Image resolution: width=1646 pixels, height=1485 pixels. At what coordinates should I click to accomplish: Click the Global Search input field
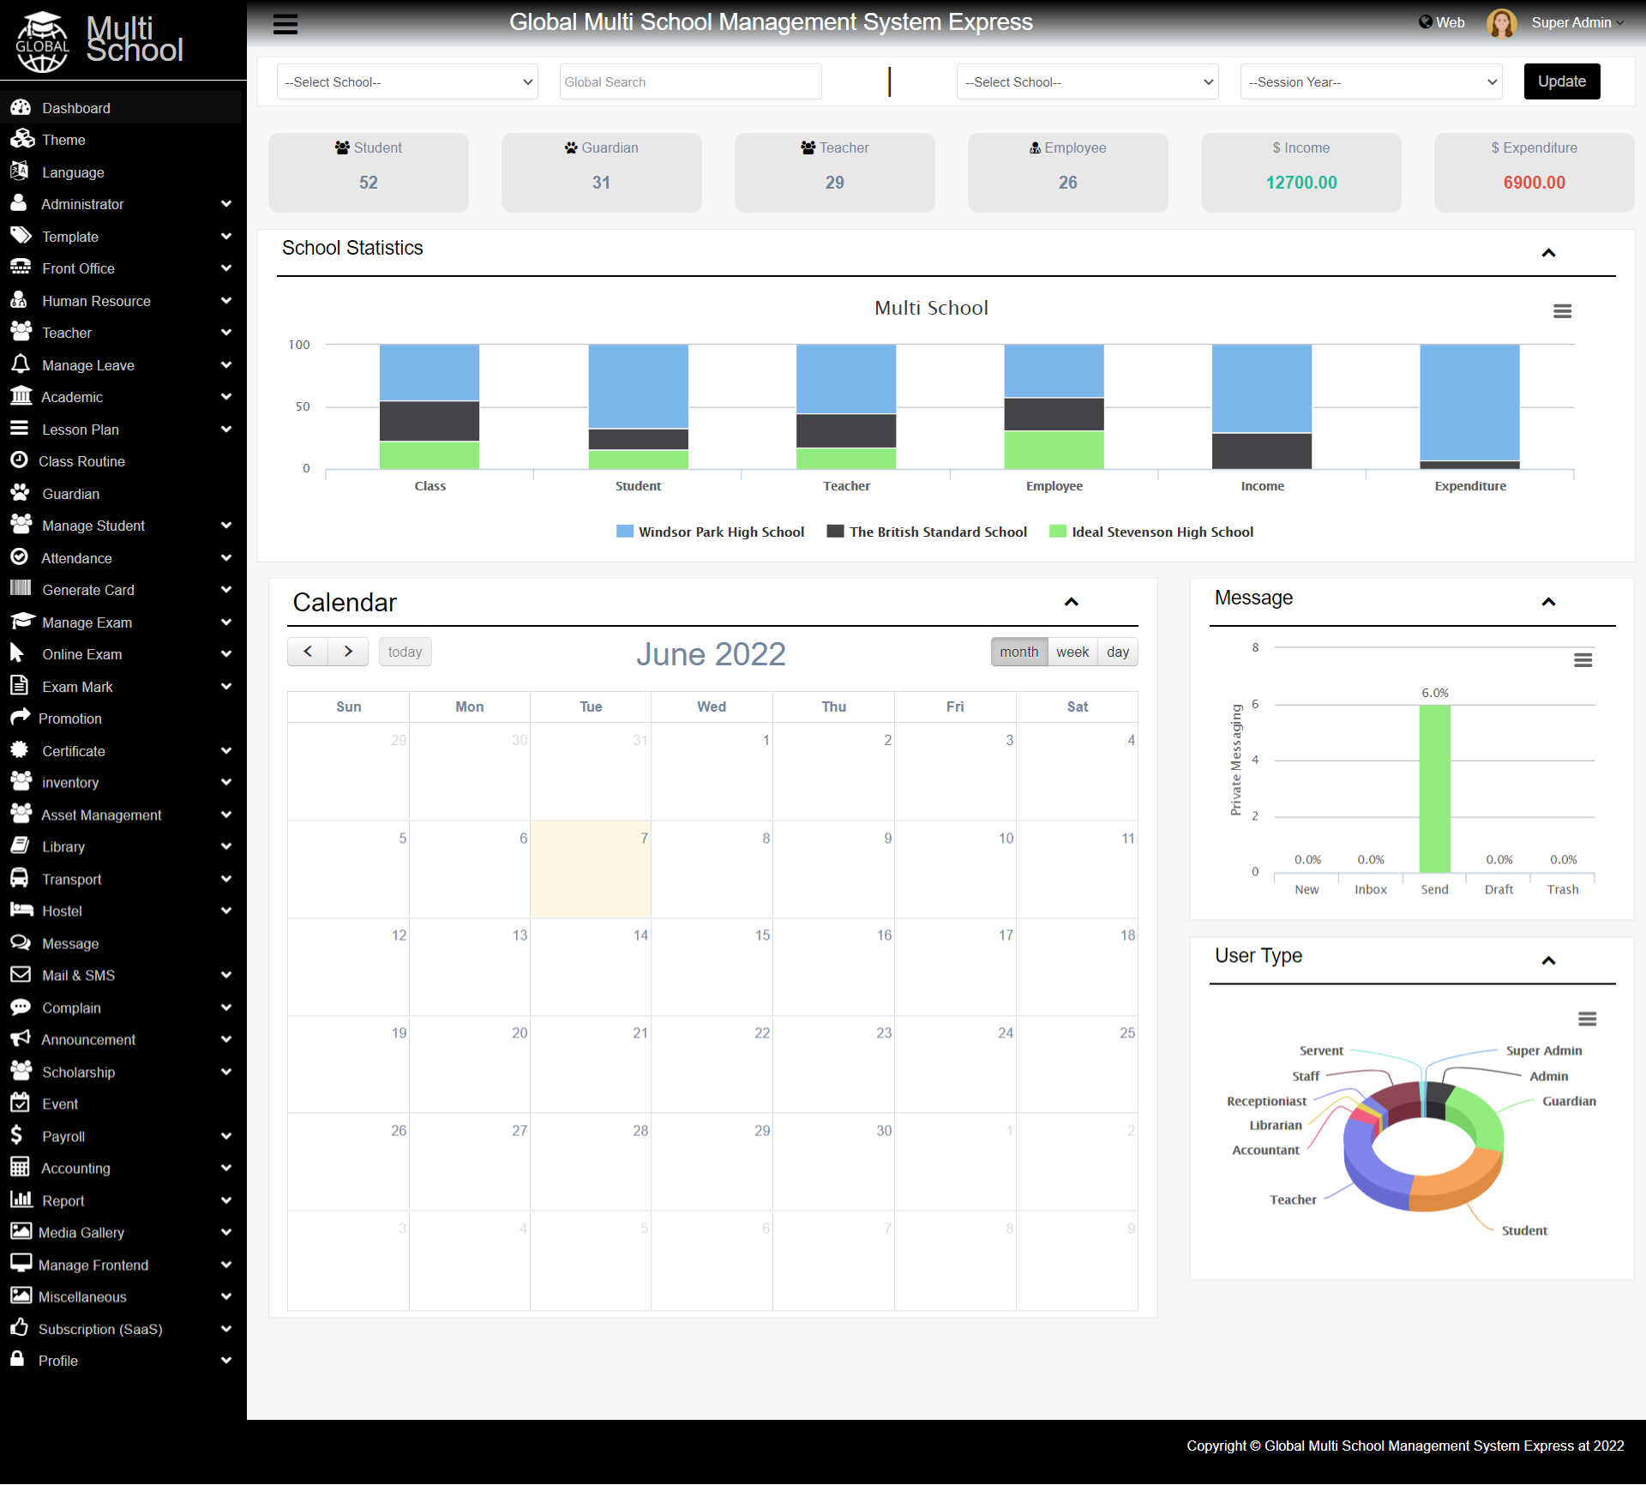coord(690,81)
